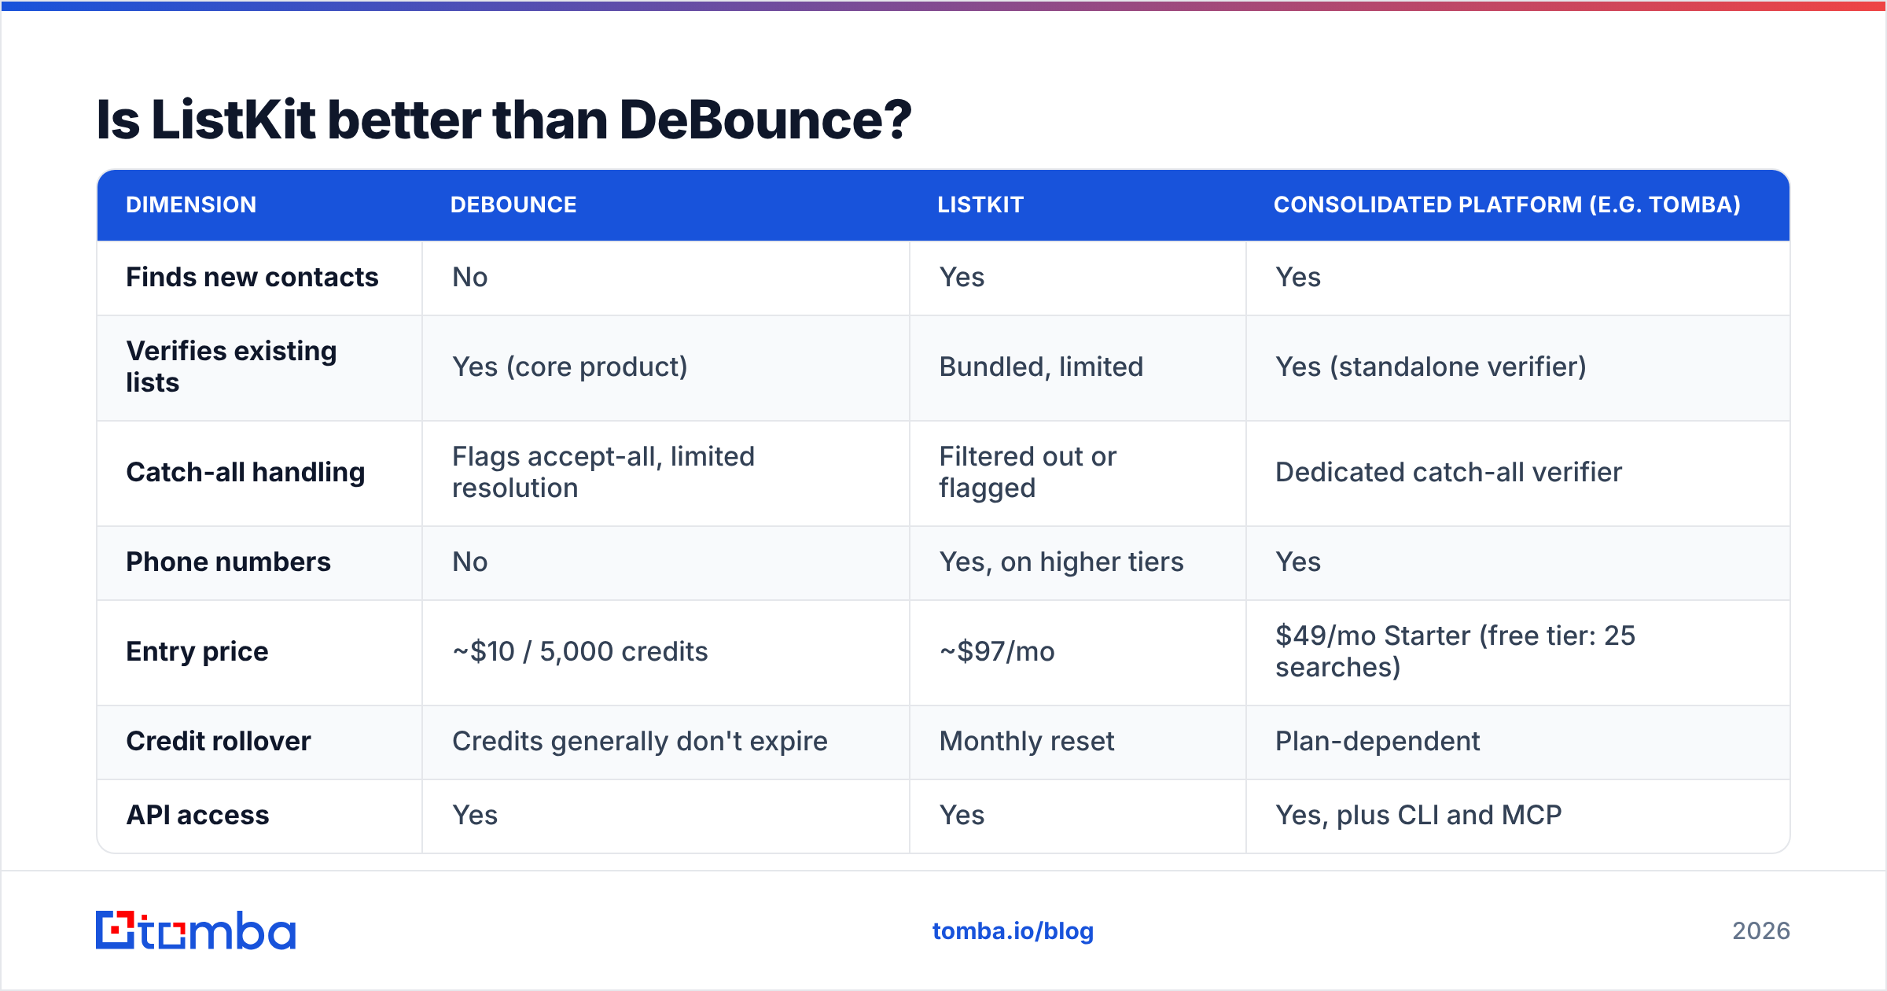Click Tomba 'Yes' in Finds new contacts row
Image resolution: width=1887 pixels, height=991 pixels.
click(1298, 277)
